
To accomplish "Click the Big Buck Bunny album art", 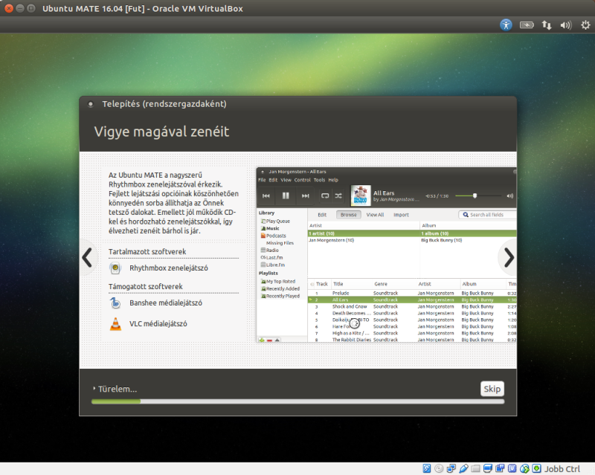I will (x=360, y=196).
